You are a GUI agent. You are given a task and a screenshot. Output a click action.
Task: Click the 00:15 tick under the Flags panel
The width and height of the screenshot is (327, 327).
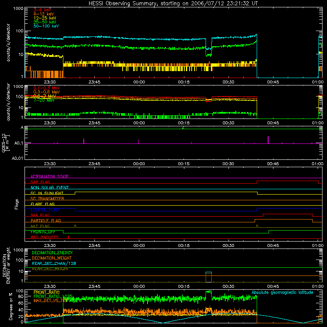coord(184,246)
